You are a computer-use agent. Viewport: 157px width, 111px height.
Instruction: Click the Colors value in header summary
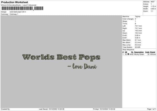coord(151,4)
